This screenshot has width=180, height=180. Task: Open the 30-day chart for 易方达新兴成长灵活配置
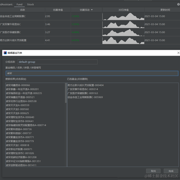point(123,40)
